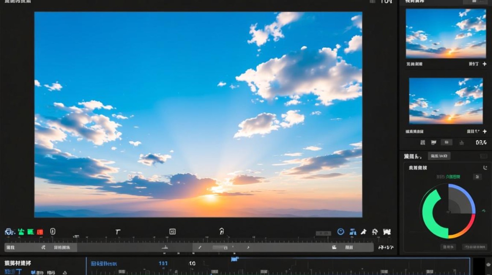The height and width of the screenshot is (275, 492).
Task: Add the lower sky clip with its plus button
Action: pos(485,131)
